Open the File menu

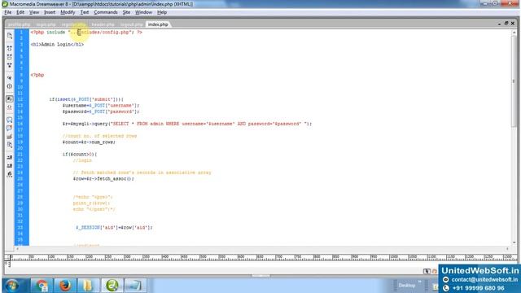(x=7, y=12)
